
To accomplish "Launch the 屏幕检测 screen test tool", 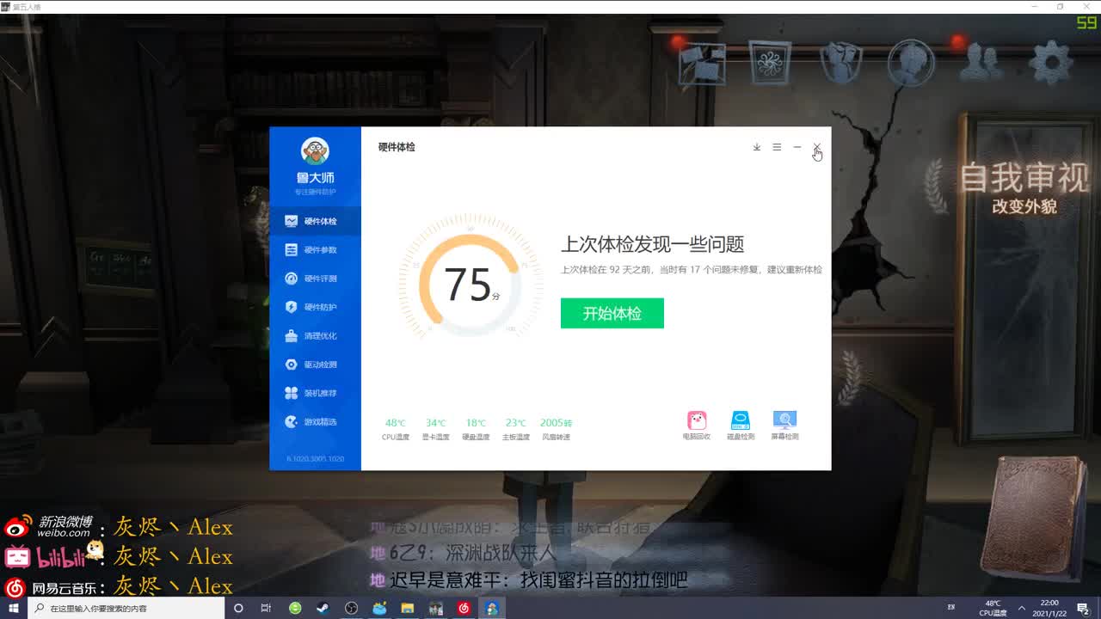I will coord(784,426).
